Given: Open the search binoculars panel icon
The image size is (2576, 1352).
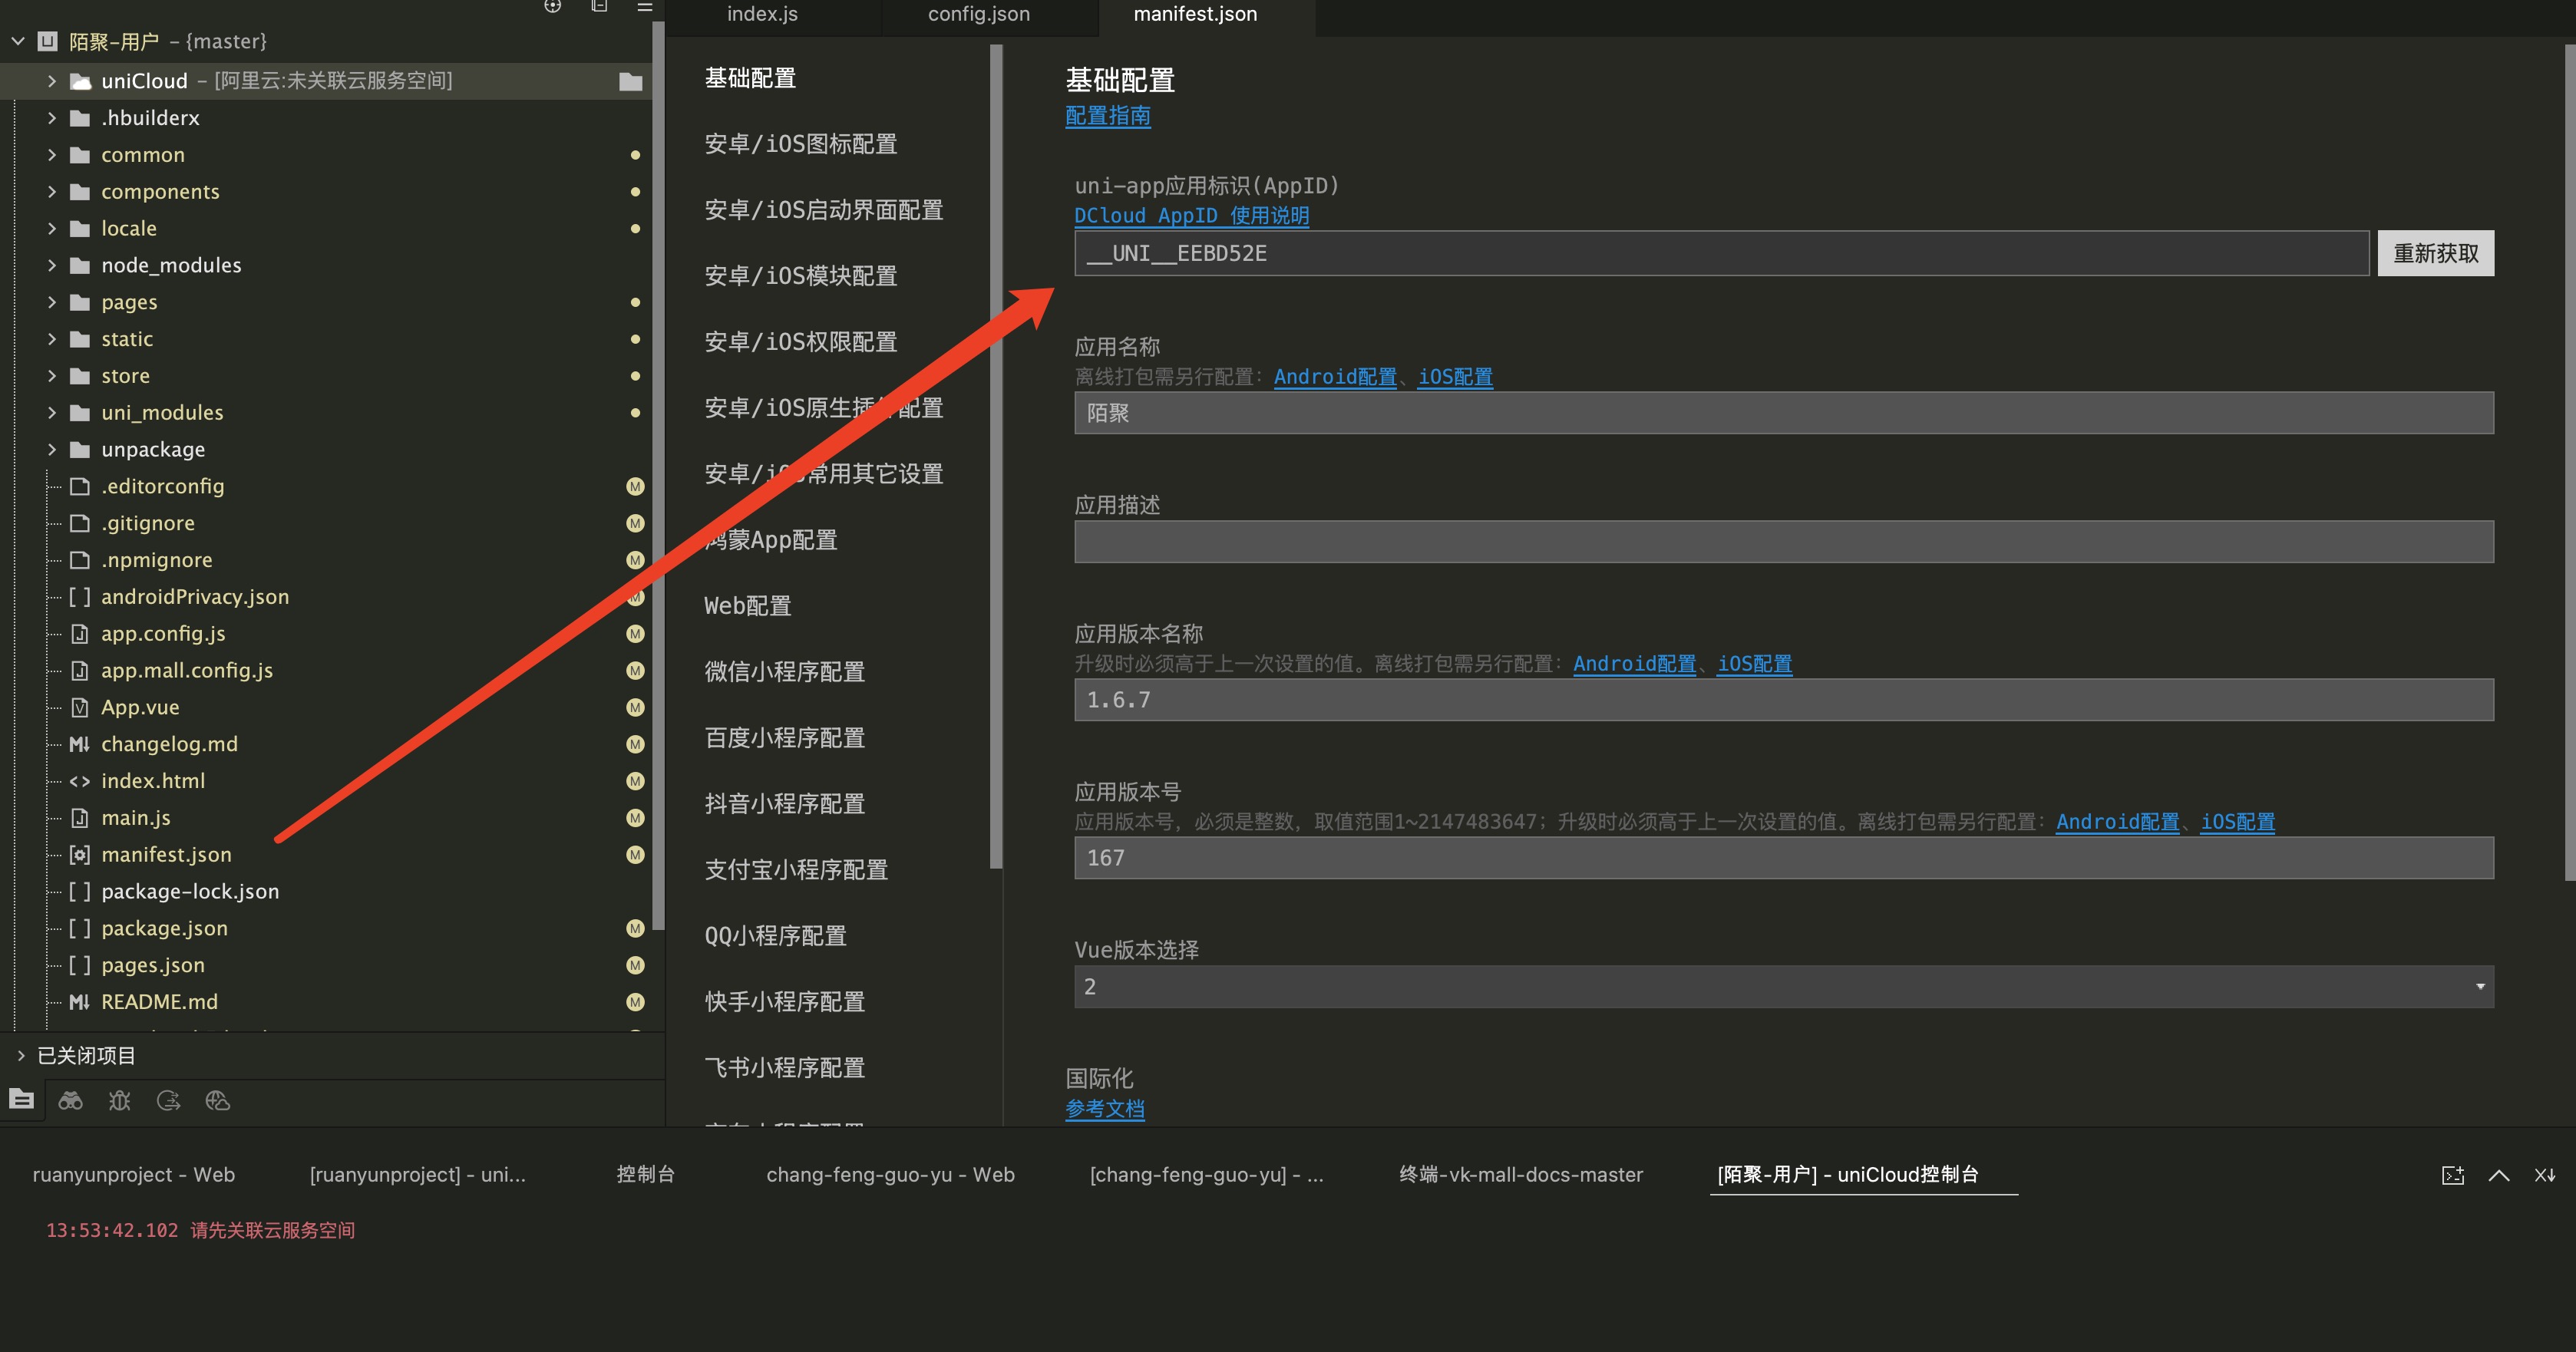Looking at the screenshot, I should pos(70,1101).
